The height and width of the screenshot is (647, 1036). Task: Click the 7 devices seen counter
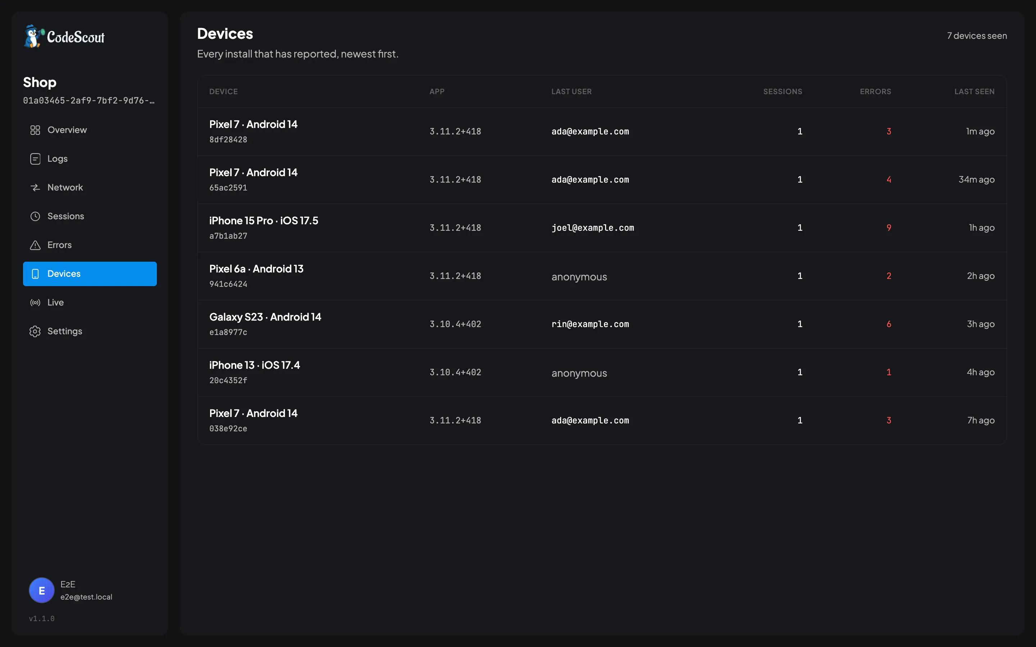click(x=977, y=36)
